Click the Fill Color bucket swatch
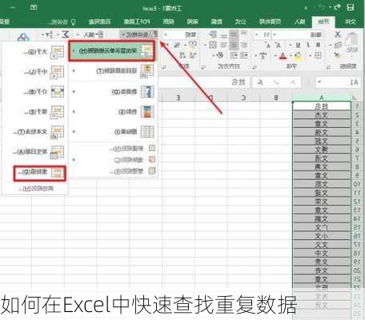 pyautogui.click(x=298, y=56)
